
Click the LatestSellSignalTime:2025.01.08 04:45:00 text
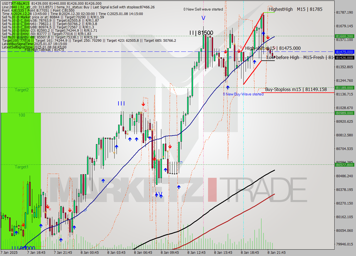pyautogui.click(x=34, y=47)
